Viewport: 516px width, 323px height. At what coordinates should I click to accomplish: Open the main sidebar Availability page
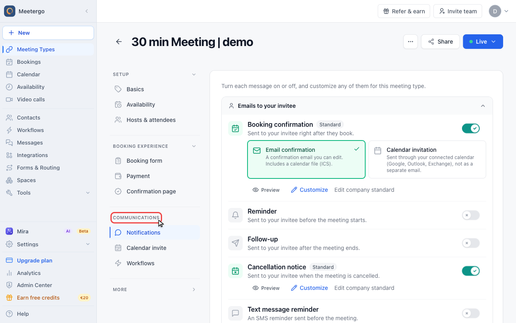[x=48, y=87]
